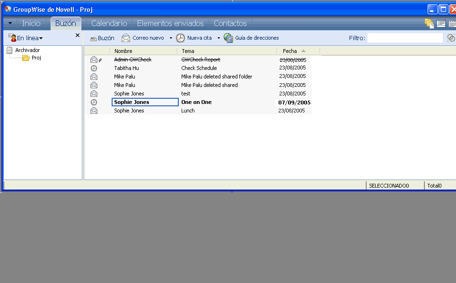The width and height of the screenshot is (456, 283).
Task: Click the clock icon of Tabitha Hu row
Action: (x=94, y=69)
